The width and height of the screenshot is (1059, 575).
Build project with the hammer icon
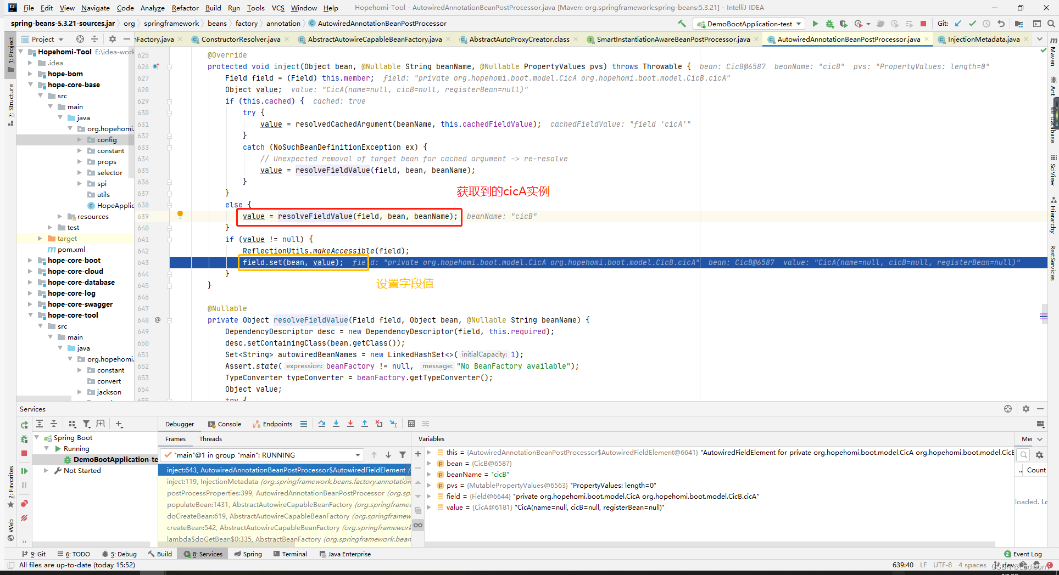coord(682,24)
